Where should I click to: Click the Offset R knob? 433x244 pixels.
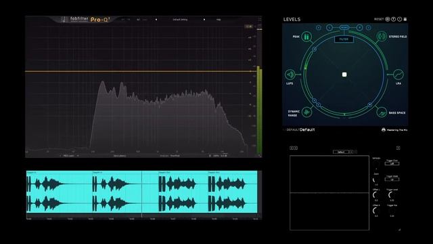point(376,211)
